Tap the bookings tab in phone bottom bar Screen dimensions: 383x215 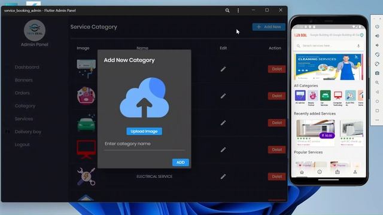(338, 172)
